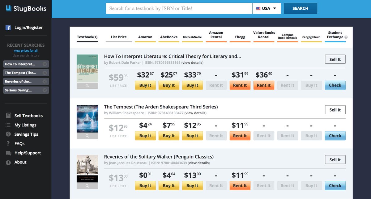The height and width of the screenshot is (199, 371).
Task: Magnify Reveries of the Solitary Walker cover
Action: (x=87, y=186)
